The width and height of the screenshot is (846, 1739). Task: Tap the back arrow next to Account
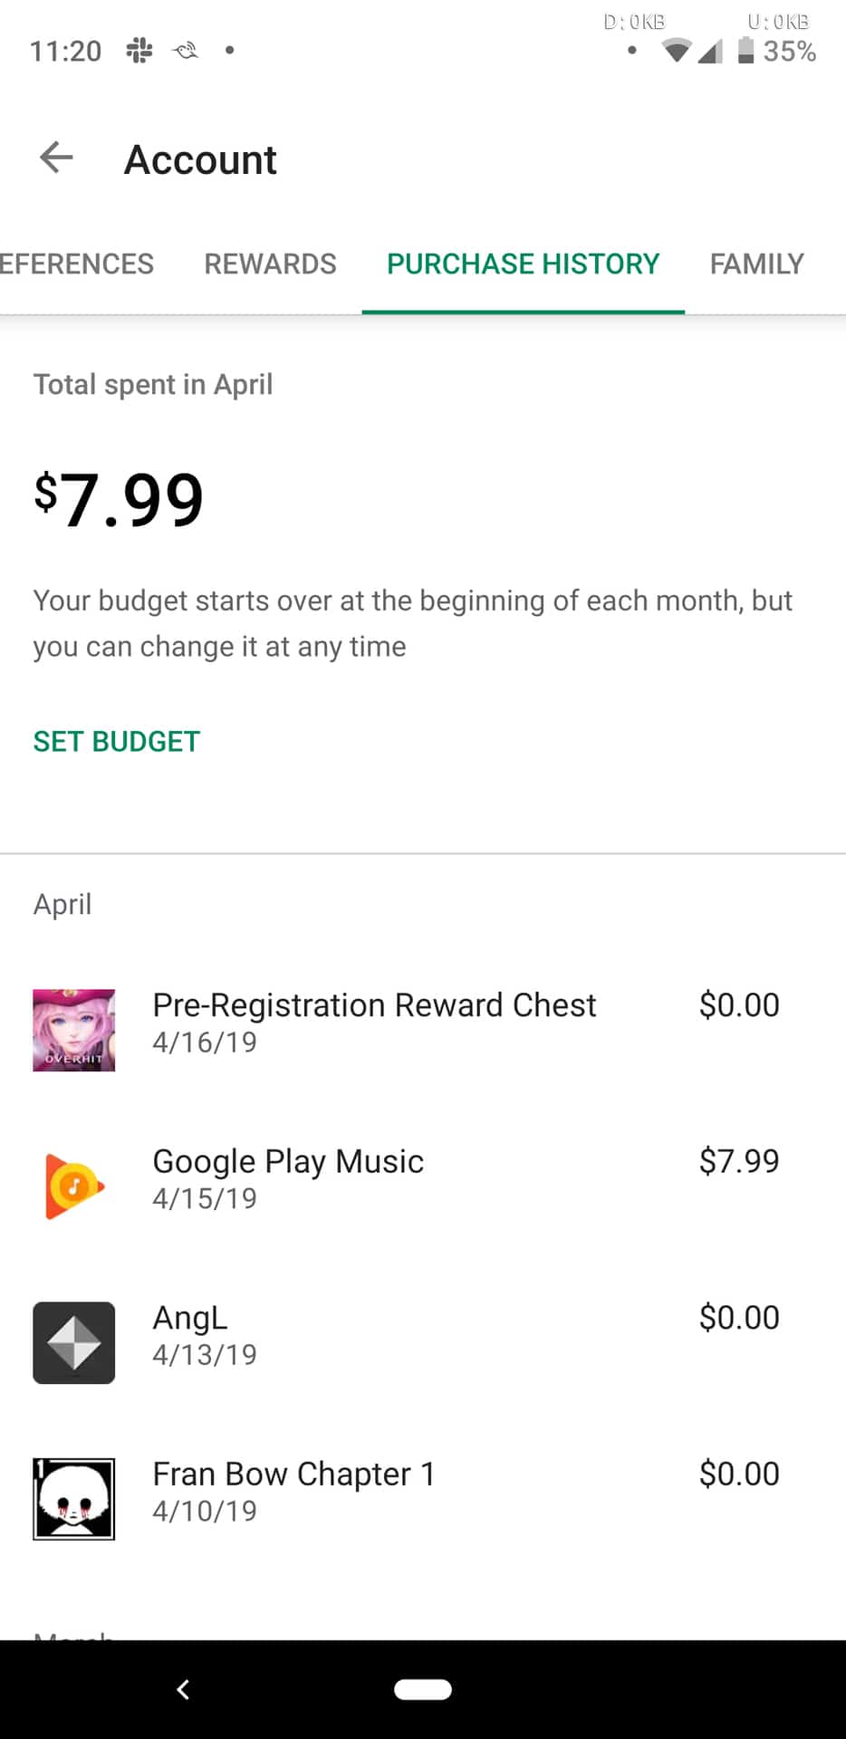pyautogui.click(x=56, y=159)
